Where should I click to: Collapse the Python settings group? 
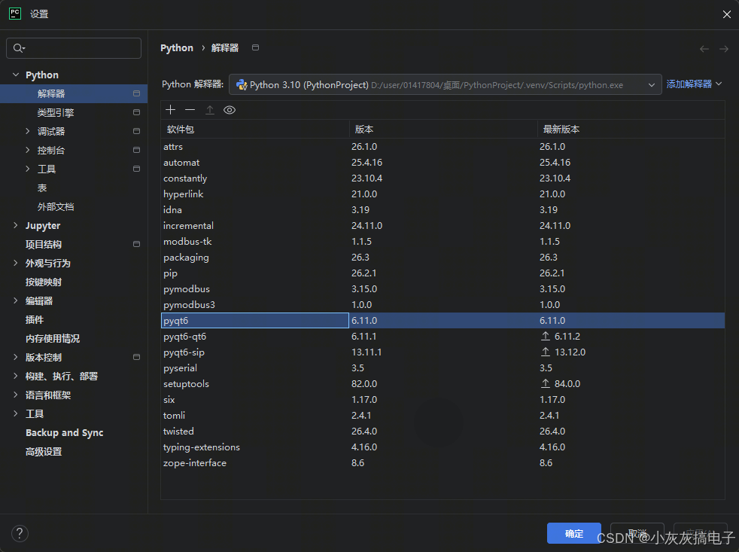pos(16,75)
